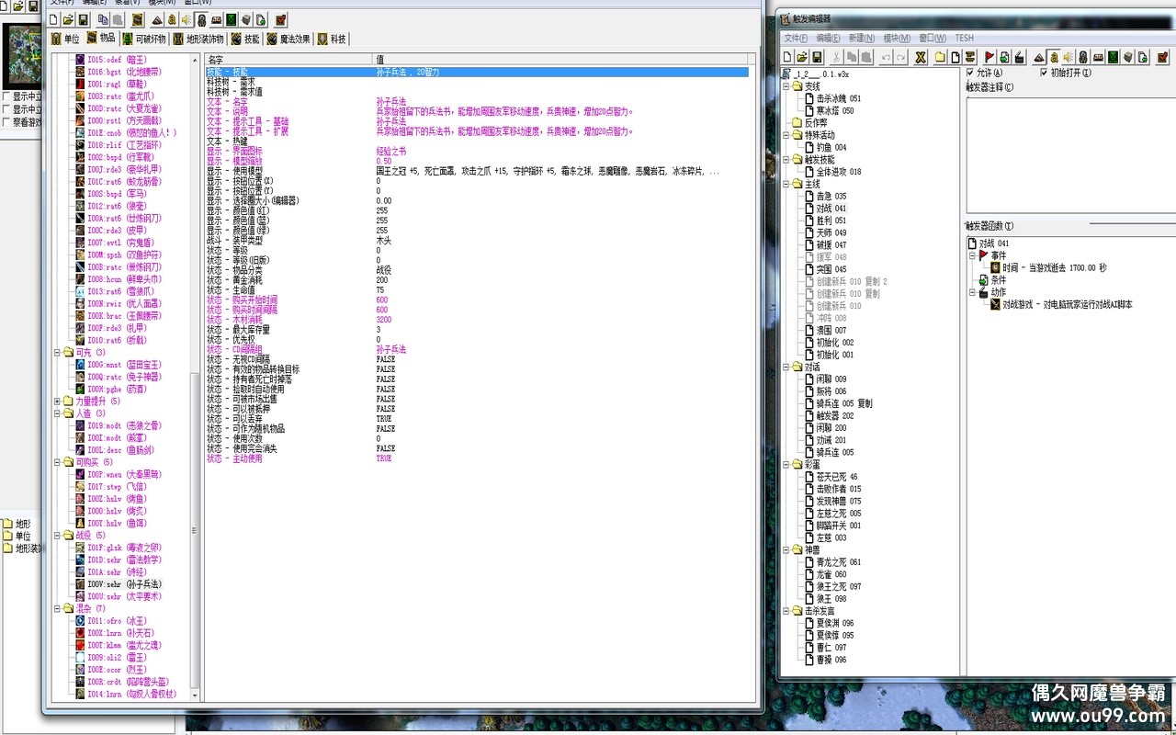1176x735 pixels.
Task: Open Sound Editor speaker icon in Trigger Editor
Action: click(x=1069, y=57)
